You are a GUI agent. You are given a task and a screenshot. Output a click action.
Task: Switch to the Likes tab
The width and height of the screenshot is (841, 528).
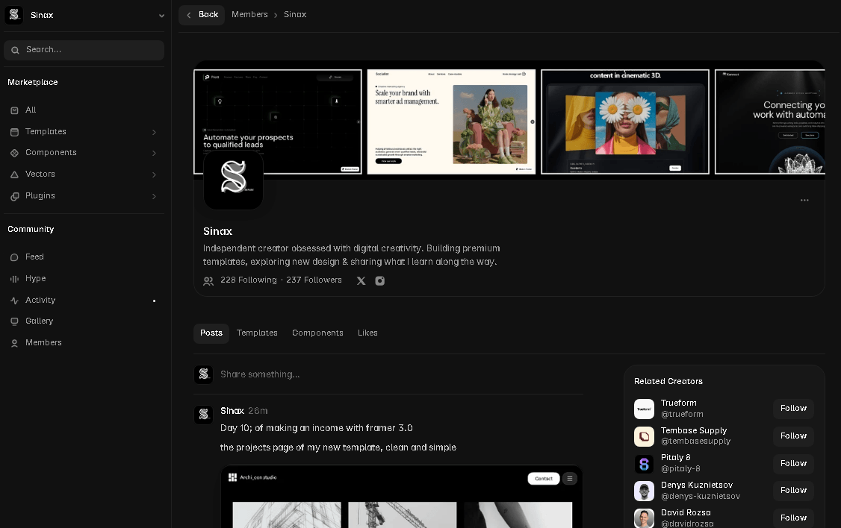click(367, 333)
